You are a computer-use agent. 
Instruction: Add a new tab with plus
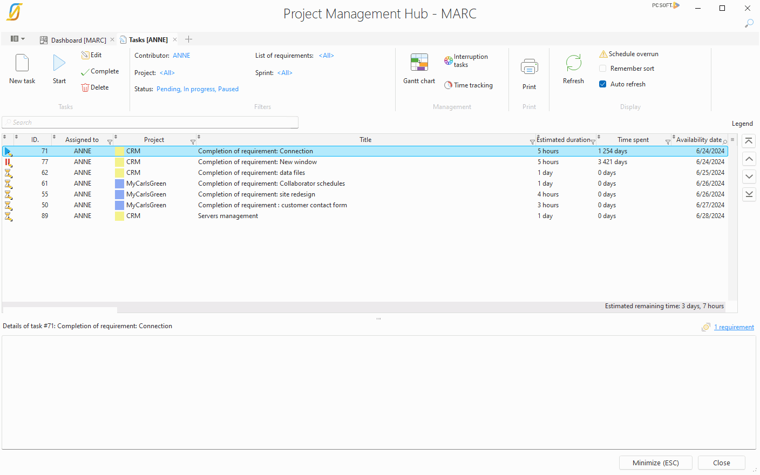pos(188,39)
